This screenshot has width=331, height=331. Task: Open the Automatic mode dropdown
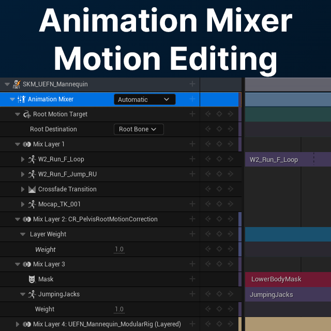tap(145, 99)
